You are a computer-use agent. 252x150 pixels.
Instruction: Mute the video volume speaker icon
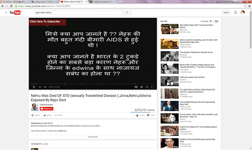45,87
